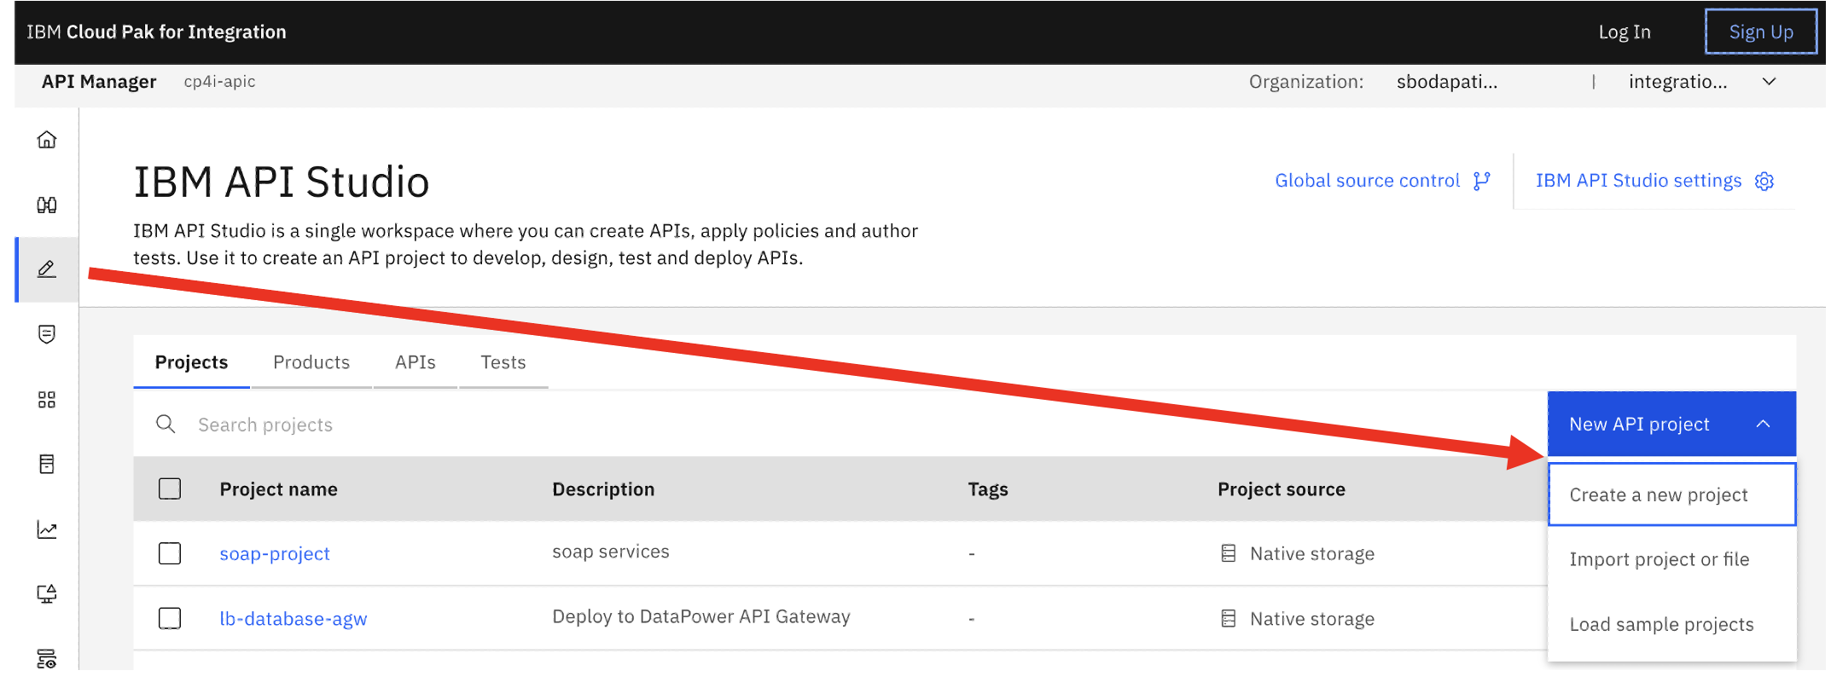Click the 'sbodapati...' organization name
This screenshot has width=1831, height=682.
point(1447,82)
